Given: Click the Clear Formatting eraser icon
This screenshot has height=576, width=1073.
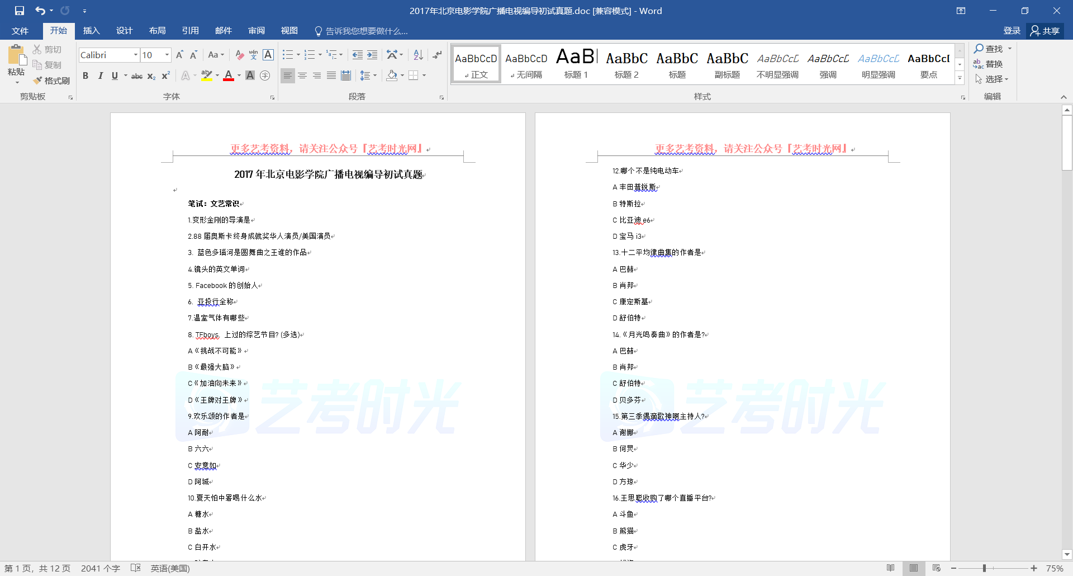Looking at the screenshot, I should [x=239, y=55].
